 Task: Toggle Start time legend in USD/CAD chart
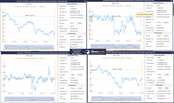click(x=105, y=58)
